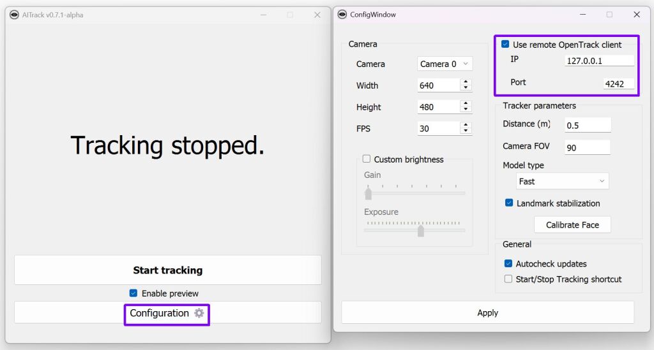This screenshot has width=654, height=350.
Task: Click the ConfigWindow title bar icon
Action: click(342, 15)
